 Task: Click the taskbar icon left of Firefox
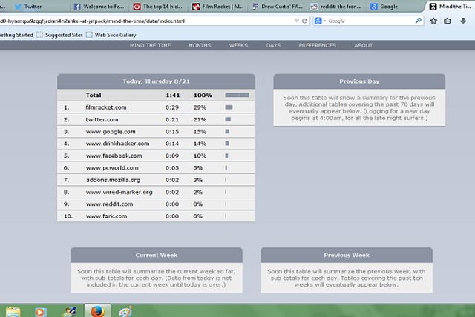[69, 312]
